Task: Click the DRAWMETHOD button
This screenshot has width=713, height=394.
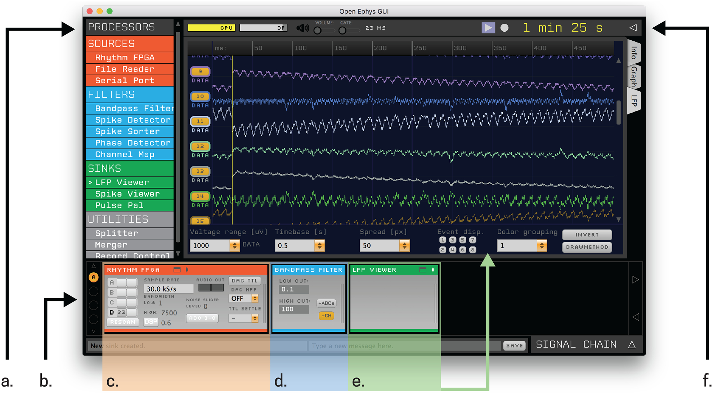Action: click(x=587, y=247)
